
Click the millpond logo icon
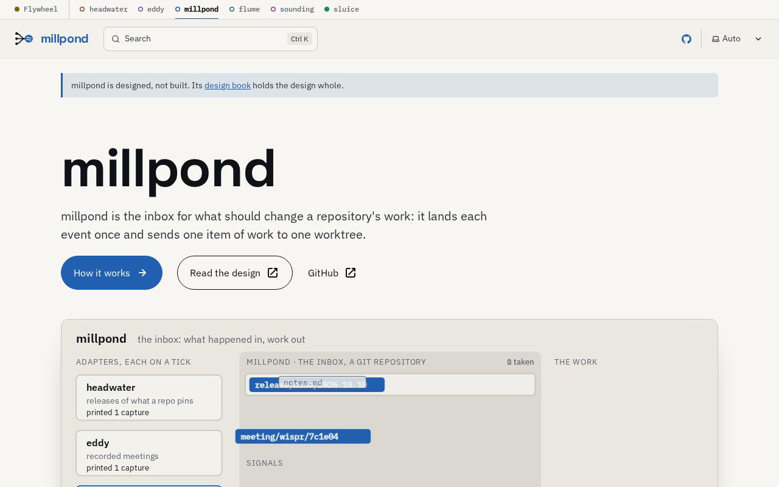24,39
